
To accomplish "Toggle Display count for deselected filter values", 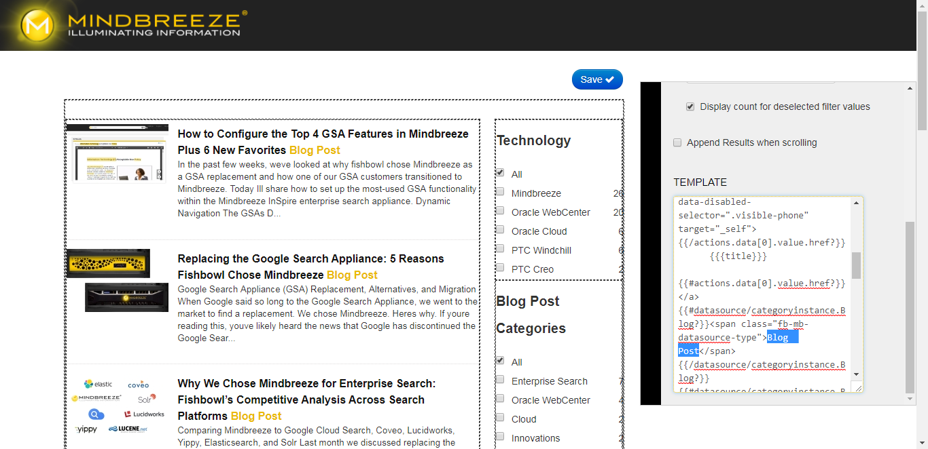I will [x=690, y=106].
